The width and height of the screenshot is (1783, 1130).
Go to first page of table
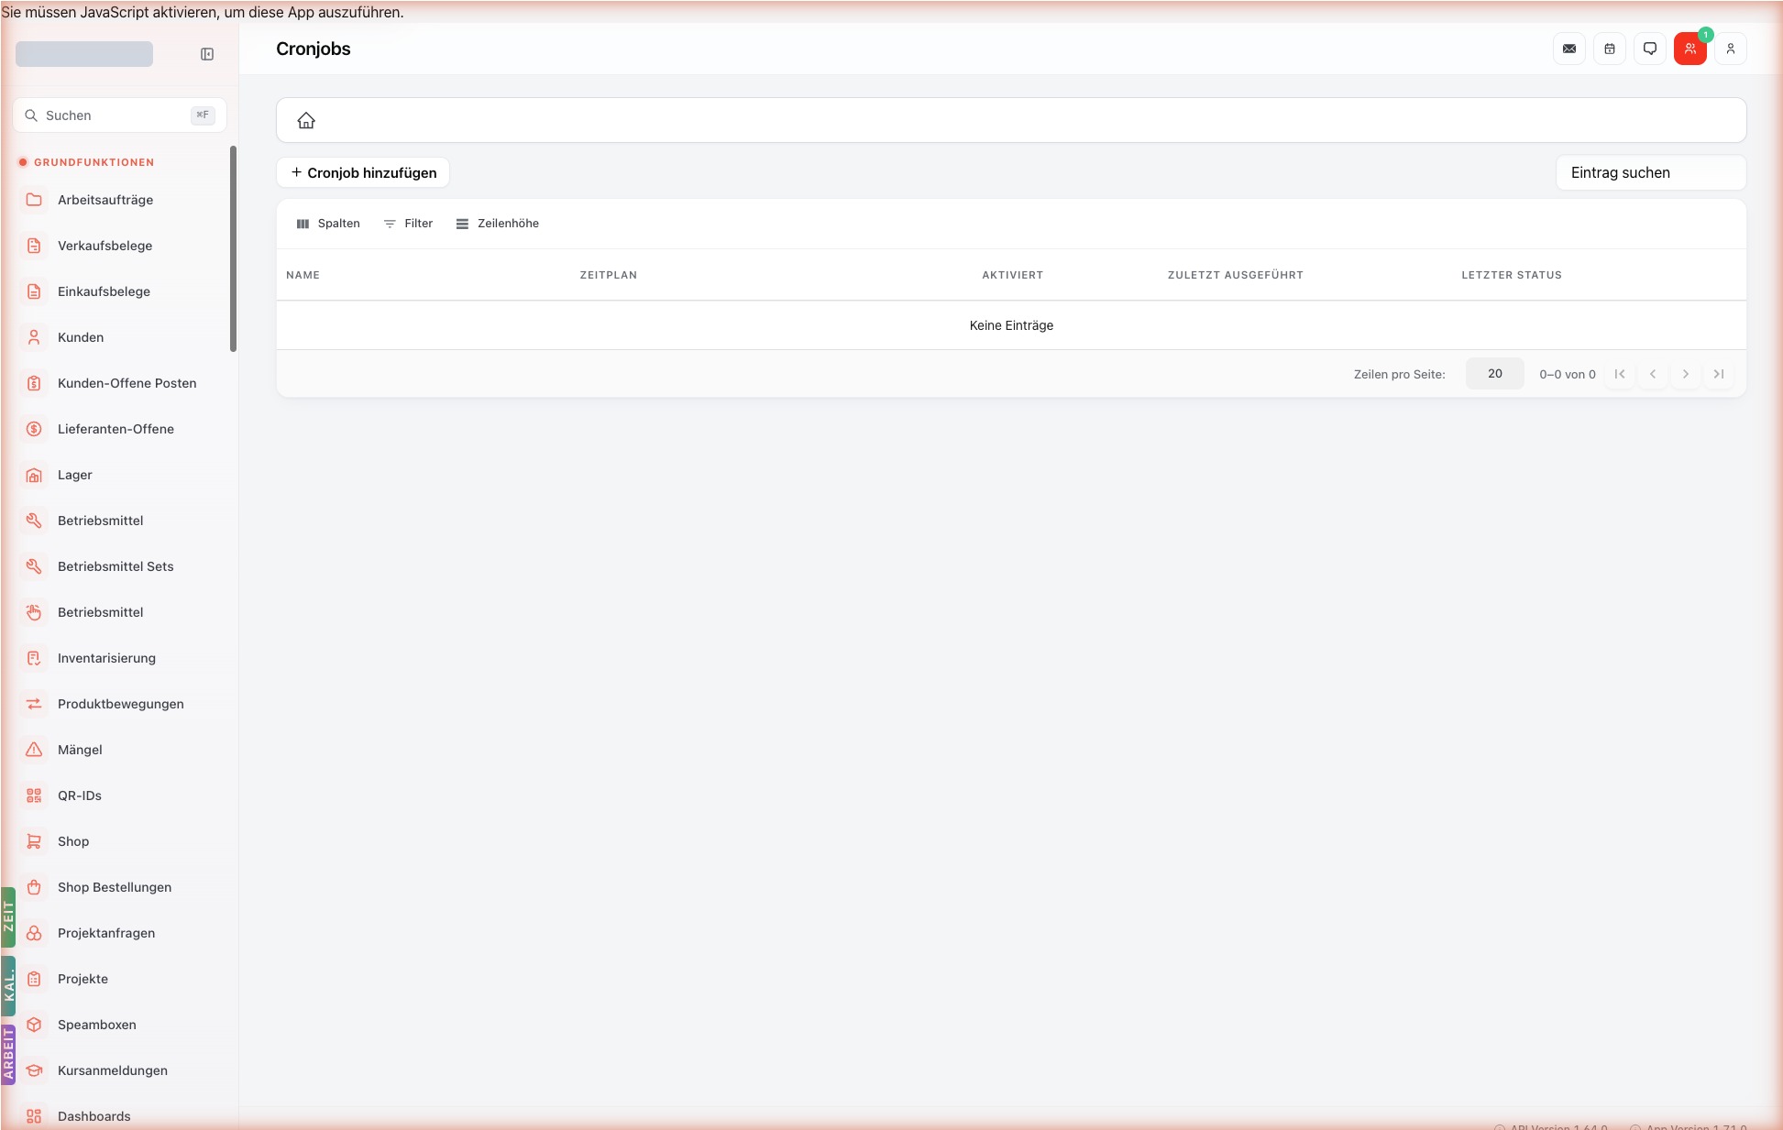[1620, 374]
